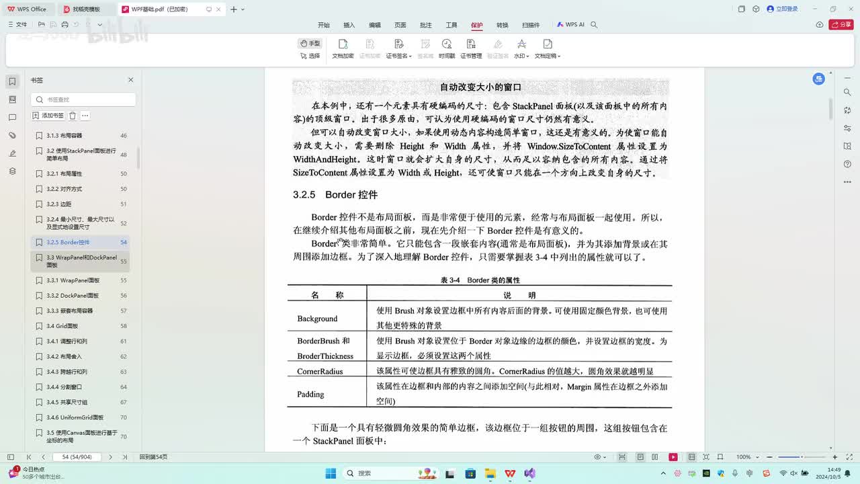Select the Hand (手型) tool
Viewport: 860px width, 484px height.
tap(310, 44)
